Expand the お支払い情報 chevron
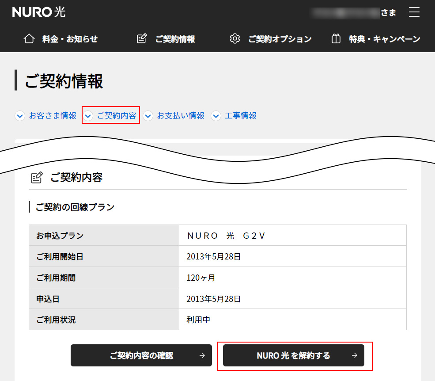The height and width of the screenshot is (381, 435). [x=148, y=116]
